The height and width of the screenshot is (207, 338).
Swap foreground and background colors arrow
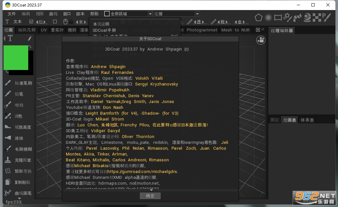30,47
